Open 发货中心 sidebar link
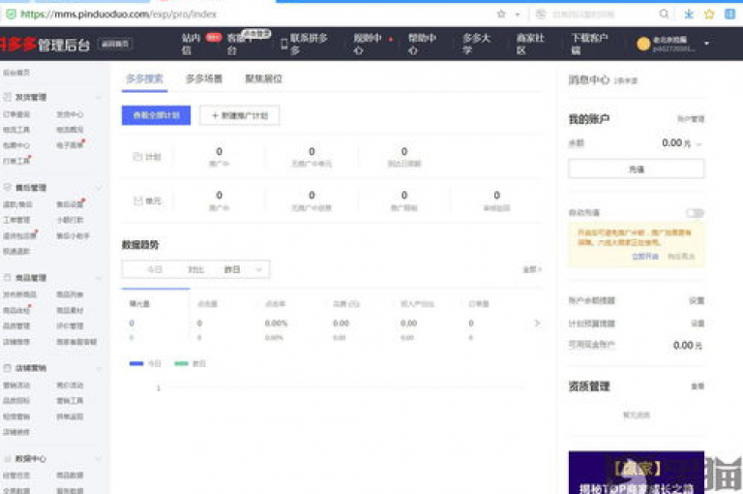743x494 pixels. pos(70,114)
